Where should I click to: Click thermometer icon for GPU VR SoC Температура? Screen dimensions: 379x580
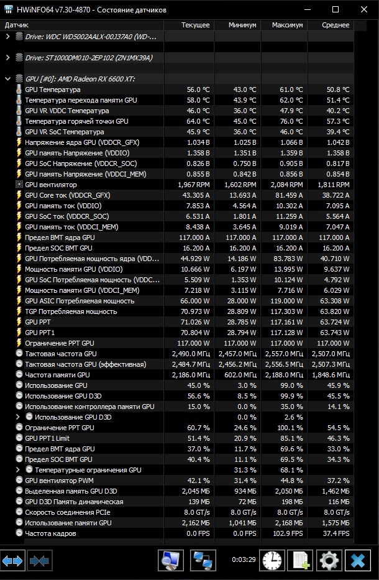(19, 132)
